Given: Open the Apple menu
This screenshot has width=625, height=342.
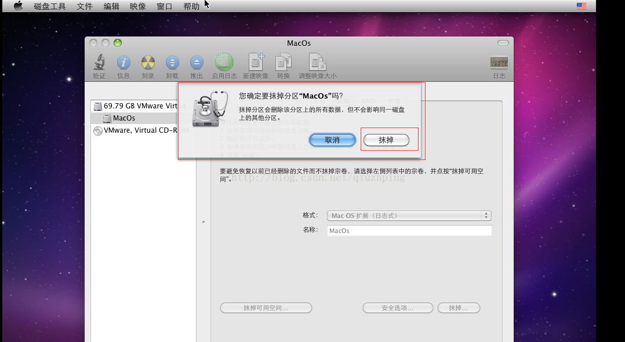Looking at the screenshot, I should [x=18, y=6].
